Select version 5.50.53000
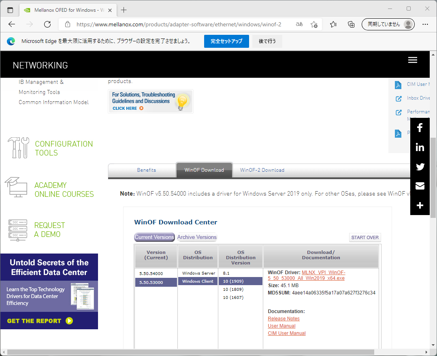 click(156, 282)
